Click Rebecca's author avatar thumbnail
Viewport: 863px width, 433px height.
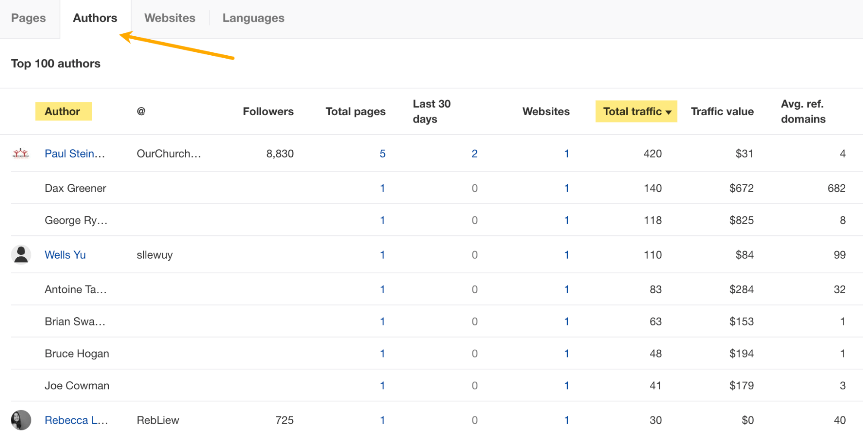[21, 419]
